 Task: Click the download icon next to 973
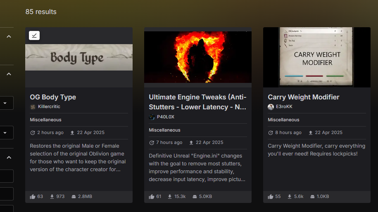click(x=52, y=197)
